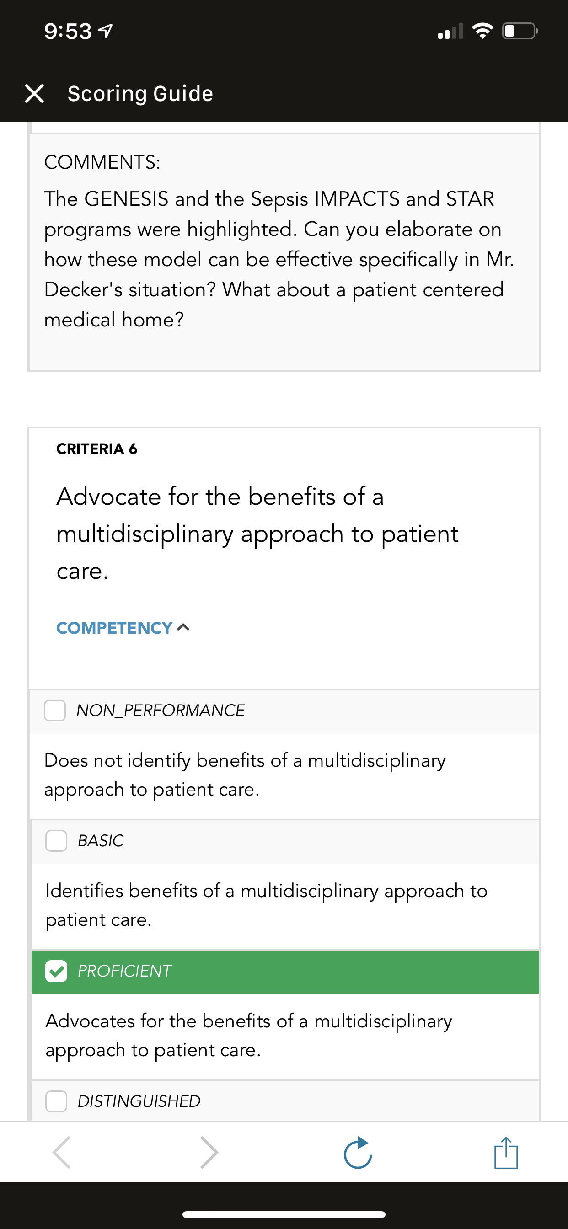Select the green PROFICIENT header row

(285, 972)
